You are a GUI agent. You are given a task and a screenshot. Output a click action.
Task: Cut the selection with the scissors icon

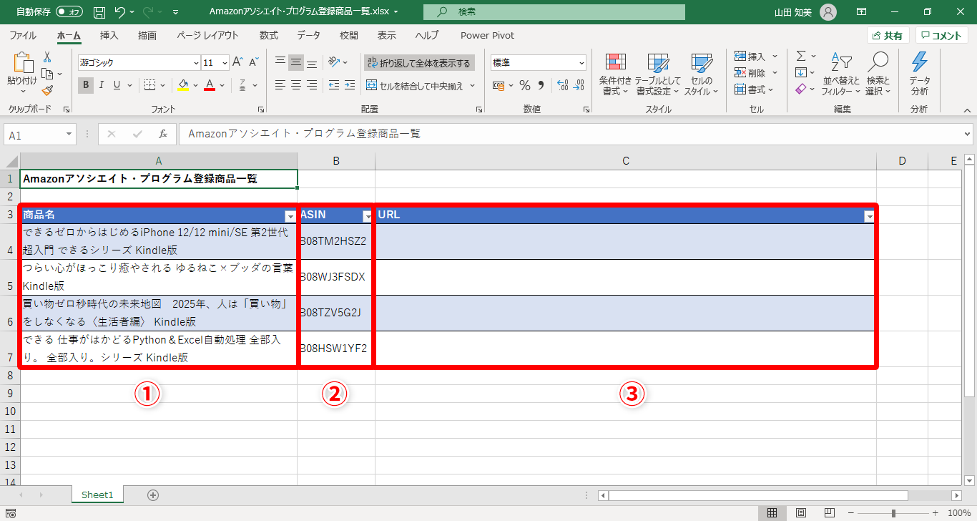click(47, 57)
